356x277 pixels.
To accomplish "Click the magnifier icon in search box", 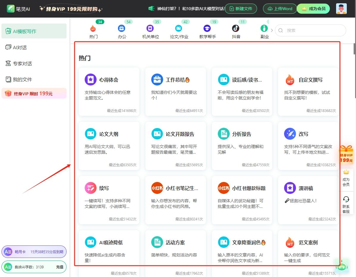I will pos(281,30).
